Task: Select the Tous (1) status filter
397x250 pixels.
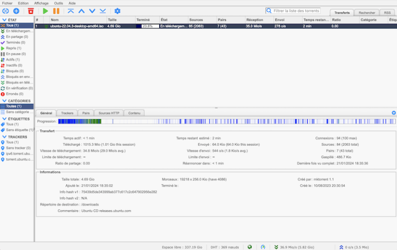Action: (x=16, y=25)
